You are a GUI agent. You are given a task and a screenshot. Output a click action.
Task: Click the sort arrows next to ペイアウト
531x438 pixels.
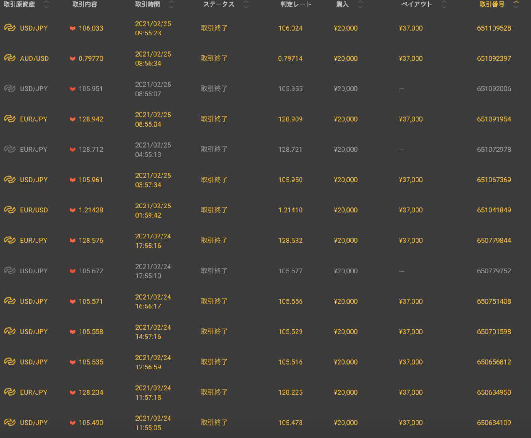(444, 4)
